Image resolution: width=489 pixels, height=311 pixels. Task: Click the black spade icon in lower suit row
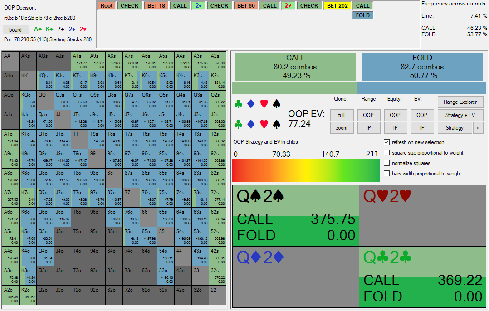(276, 124)
